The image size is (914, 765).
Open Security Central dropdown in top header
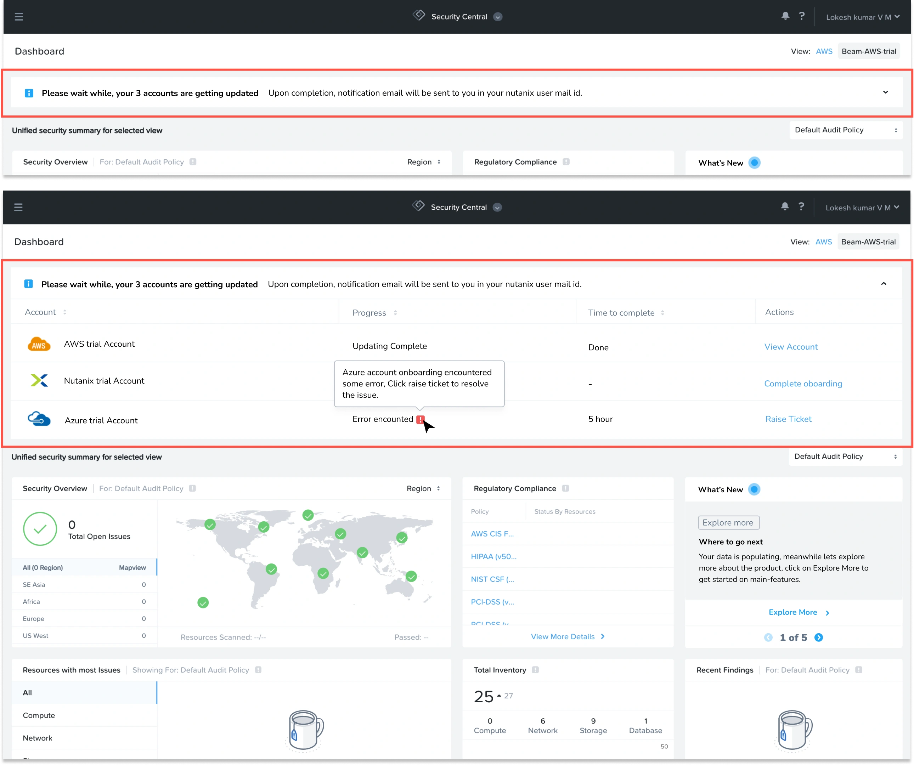pyautogui.click(x=498, y=17)
